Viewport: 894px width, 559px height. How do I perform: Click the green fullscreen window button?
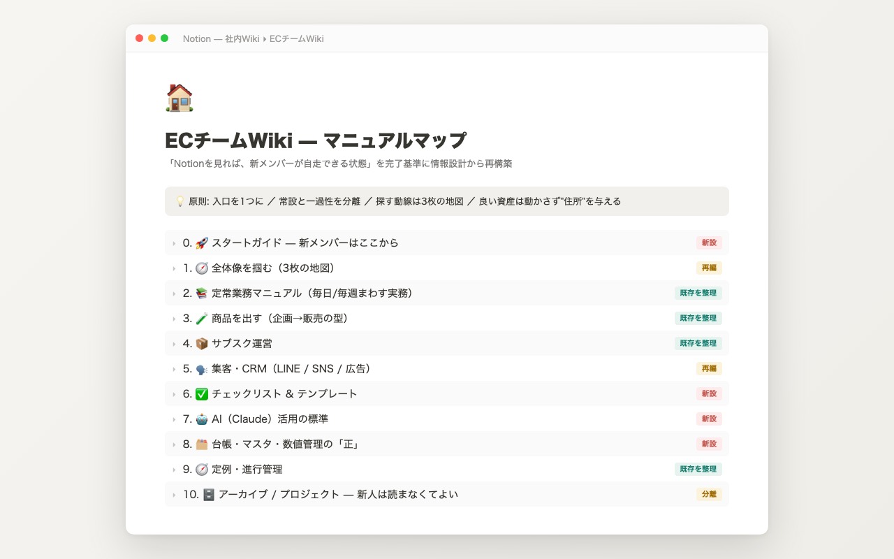pyautogui.click(x=164, y=38)
